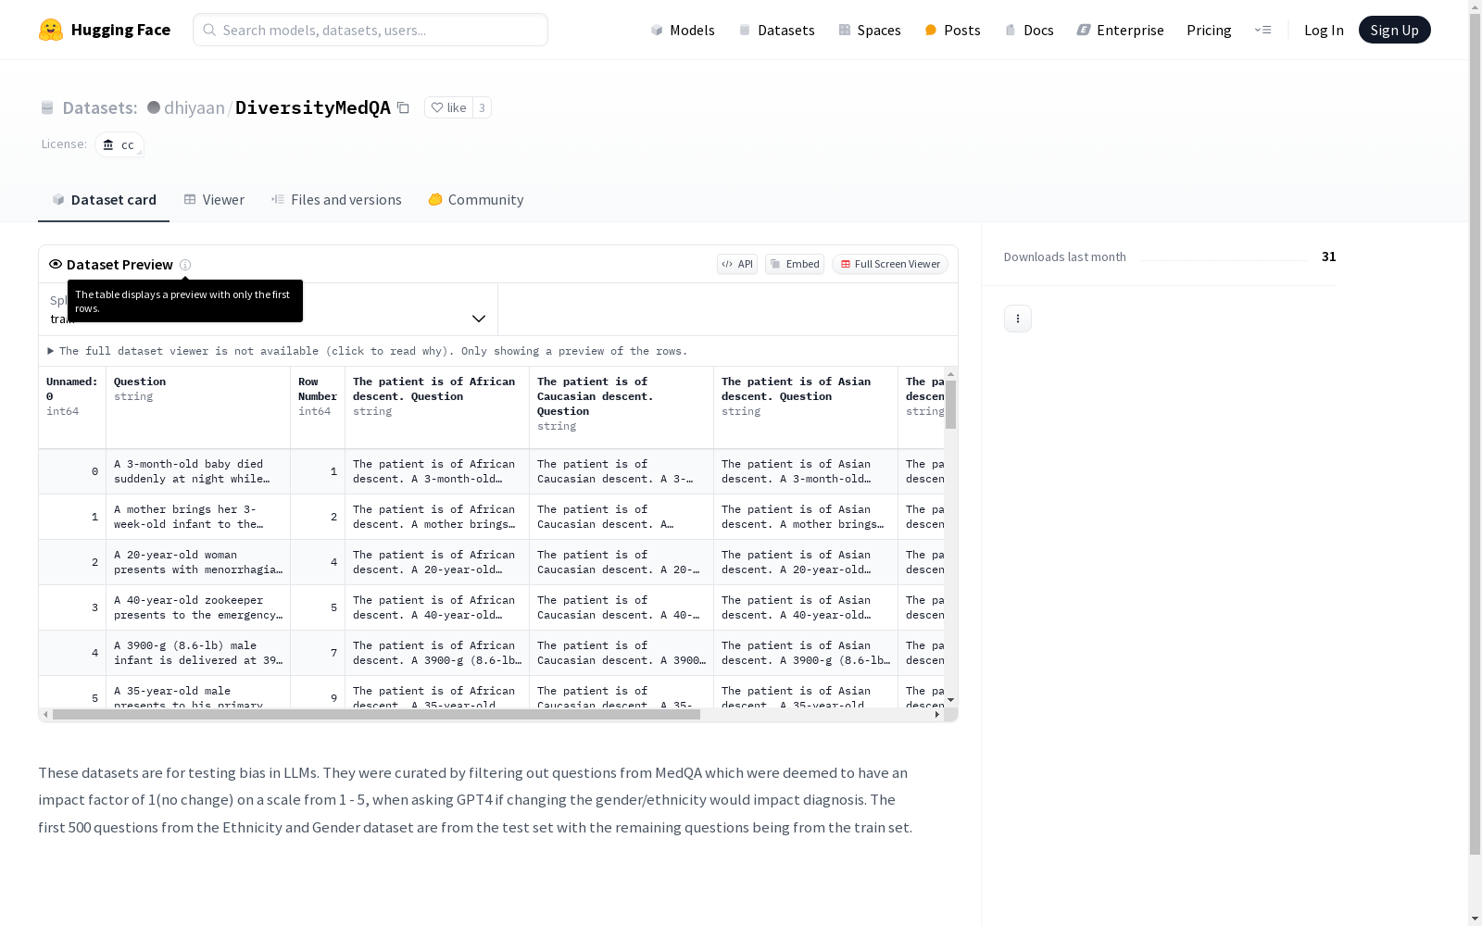Screen dimensions: 1482x926
Task: Open the three-dot options menu in sidebar
Action: pyautogui.click(x=1018, y=319)
